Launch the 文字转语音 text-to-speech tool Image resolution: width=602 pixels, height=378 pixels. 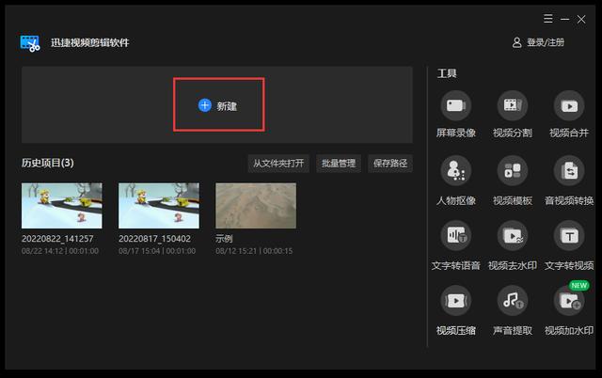pyautogui.click(x=455, y=236)
